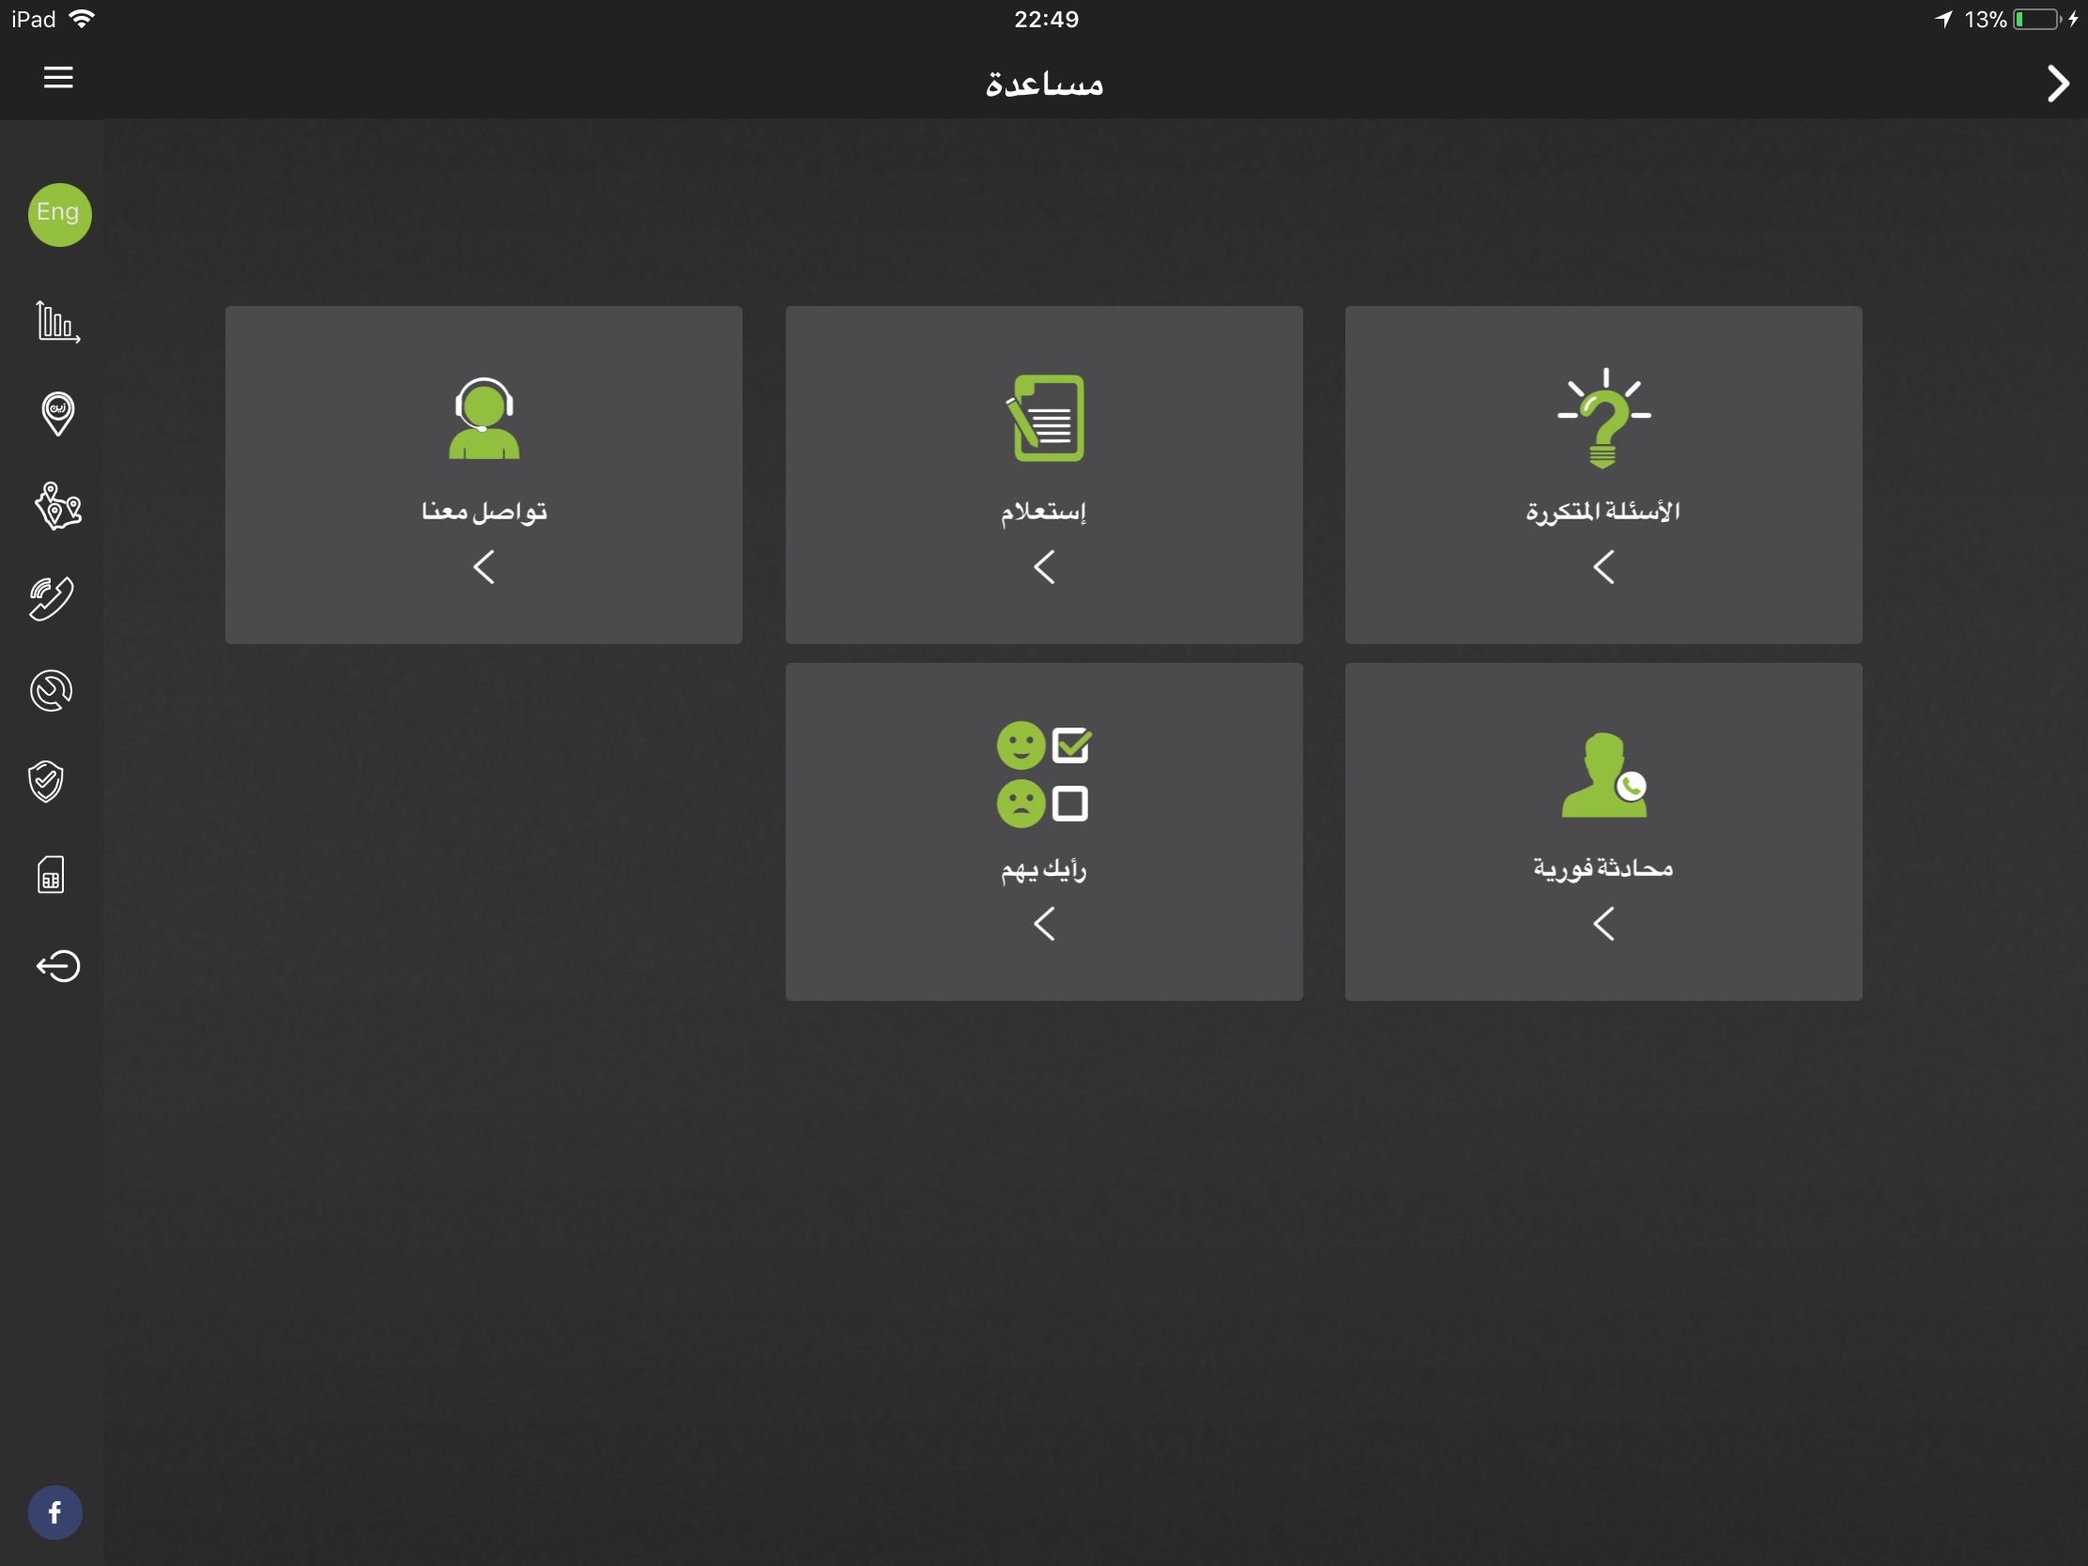Tap the smiley faces feedback icon
2088x1566 pixels.
point(1043,775)
